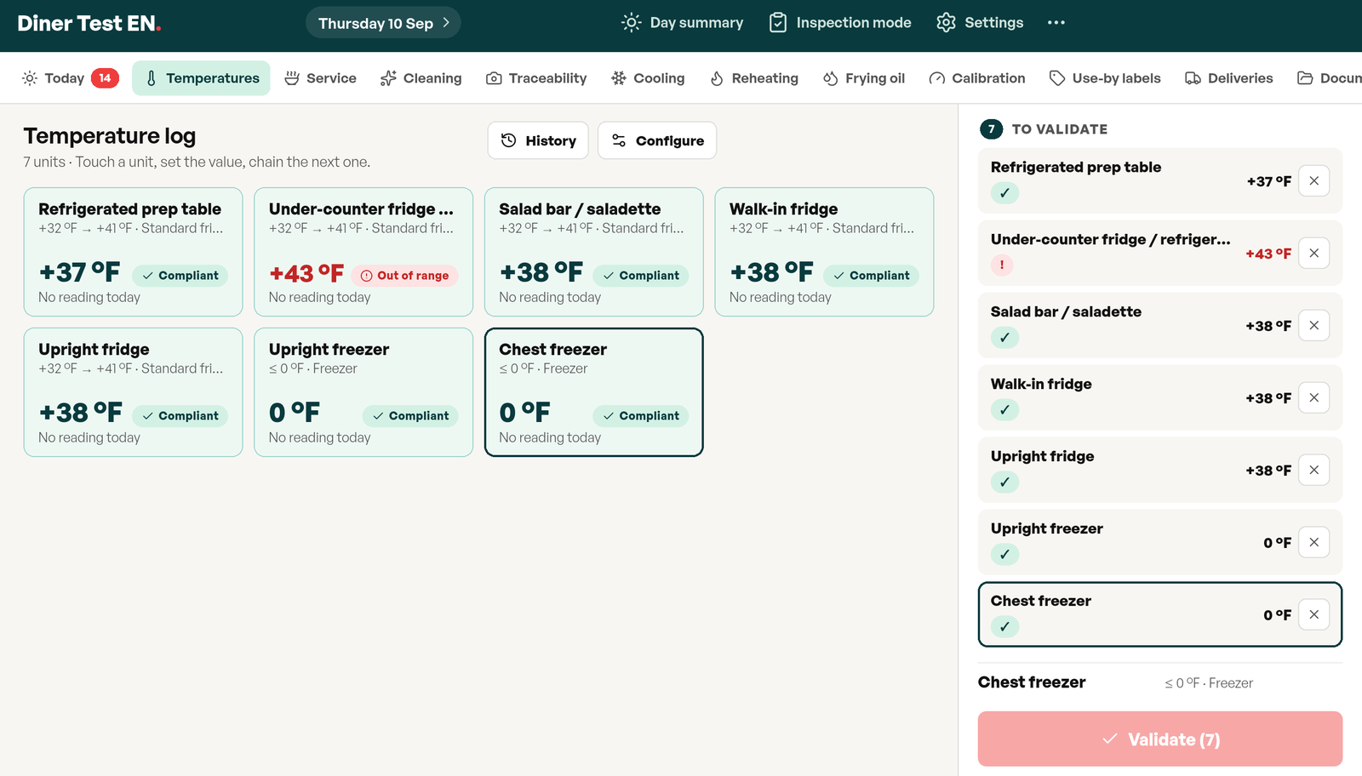Select the Upright fridge unit card
Image resolution: width=1362 pixels, height=776 pixels.
click(133, 392)
